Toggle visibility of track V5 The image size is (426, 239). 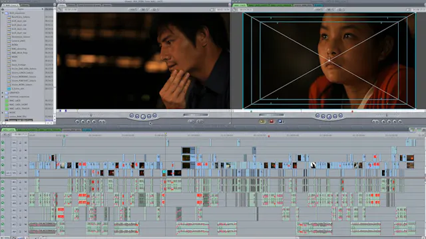(x=3, y=143)
